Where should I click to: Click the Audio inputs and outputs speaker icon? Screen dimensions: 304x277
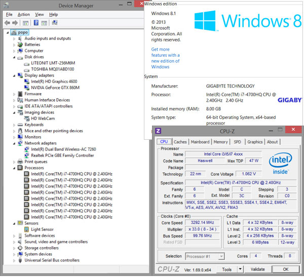tap(20, 38)
